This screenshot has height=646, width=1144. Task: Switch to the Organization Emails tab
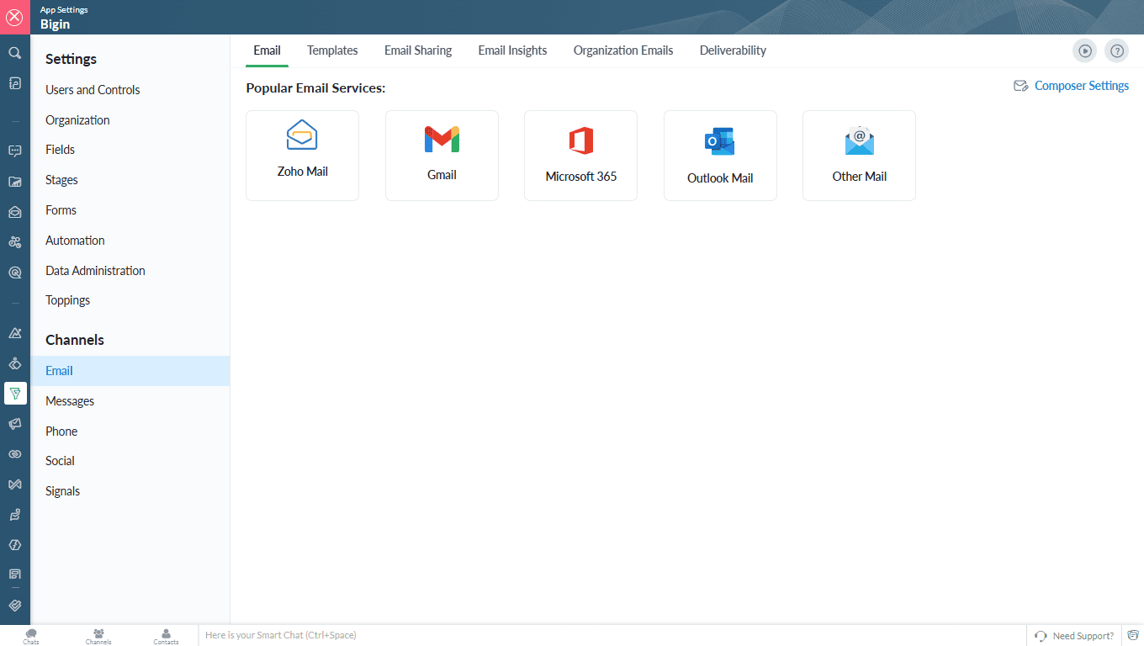623,50
